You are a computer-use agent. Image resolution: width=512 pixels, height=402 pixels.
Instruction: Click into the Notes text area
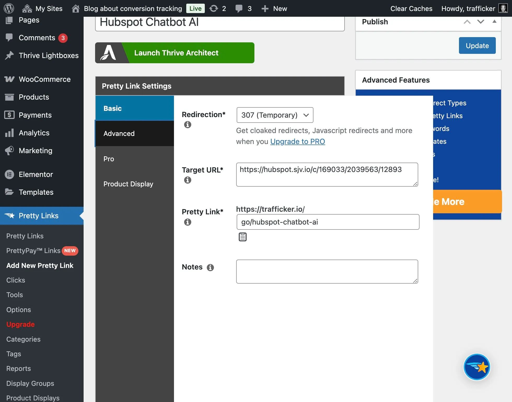point(327,272)
